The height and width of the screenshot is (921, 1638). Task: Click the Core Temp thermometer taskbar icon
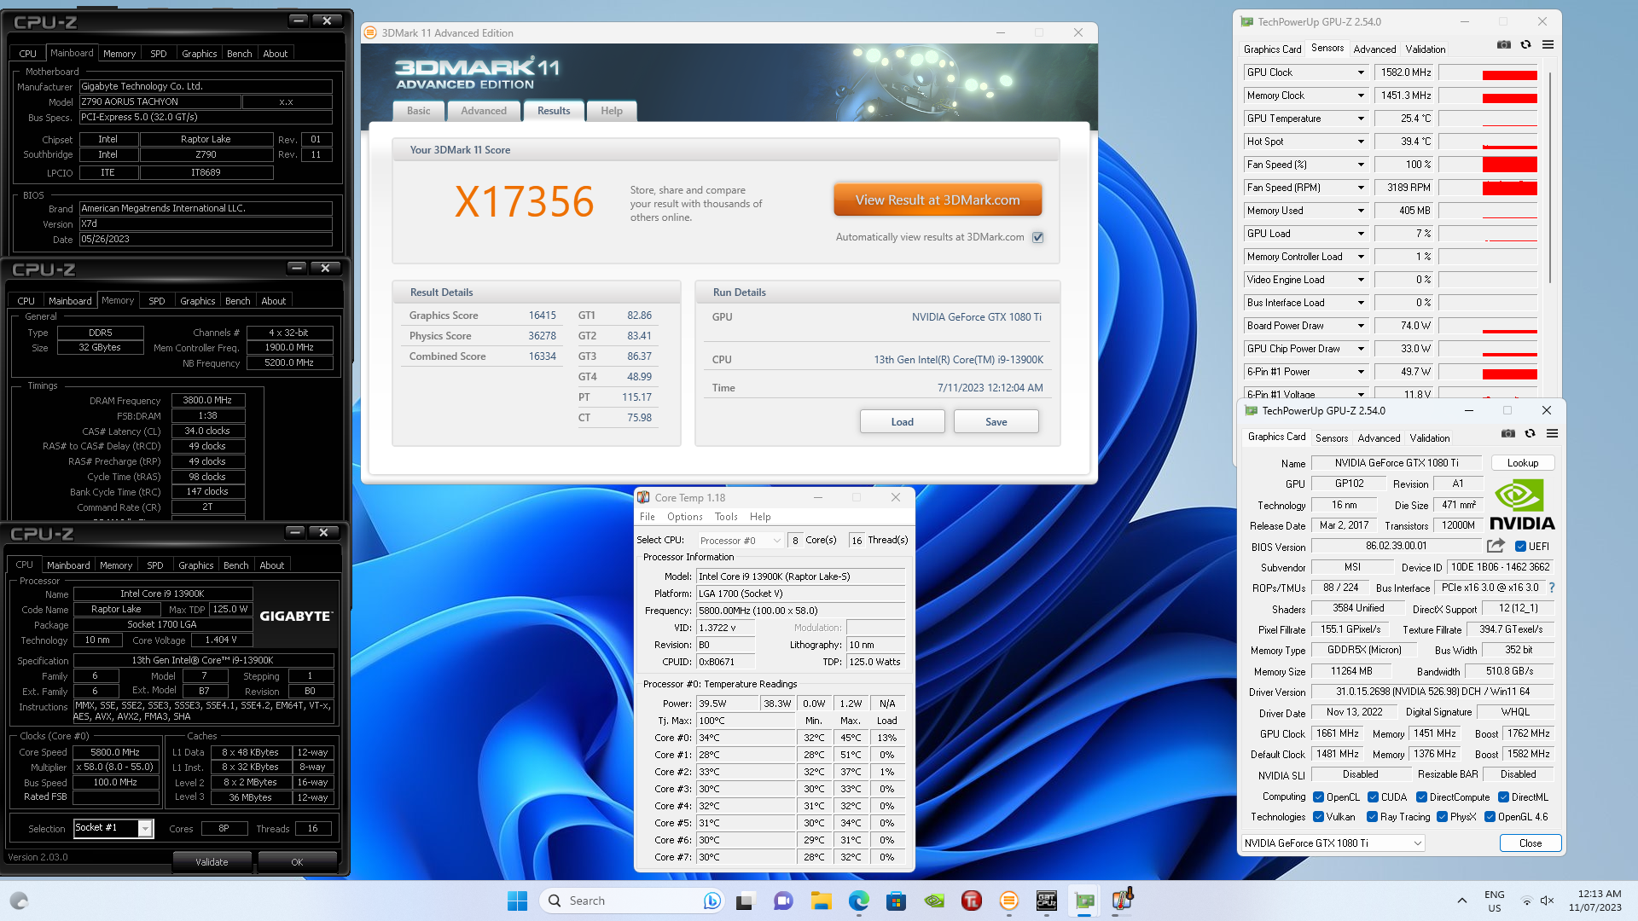(1123, 900)
